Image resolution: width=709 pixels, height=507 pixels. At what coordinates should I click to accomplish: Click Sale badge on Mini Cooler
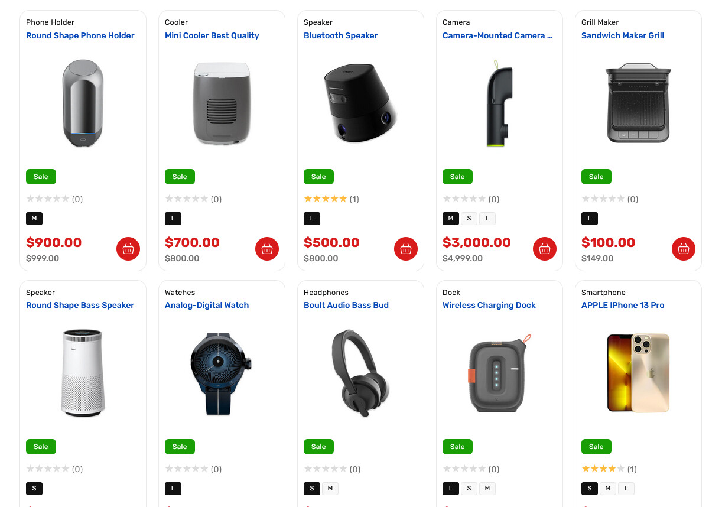pos(180,177)
